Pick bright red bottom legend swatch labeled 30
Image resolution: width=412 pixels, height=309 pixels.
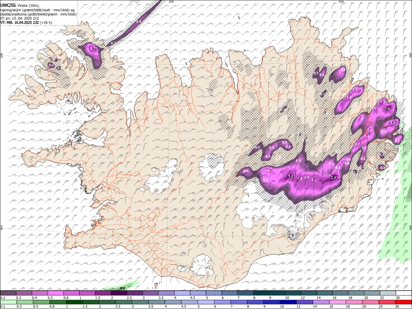(403, 302)
